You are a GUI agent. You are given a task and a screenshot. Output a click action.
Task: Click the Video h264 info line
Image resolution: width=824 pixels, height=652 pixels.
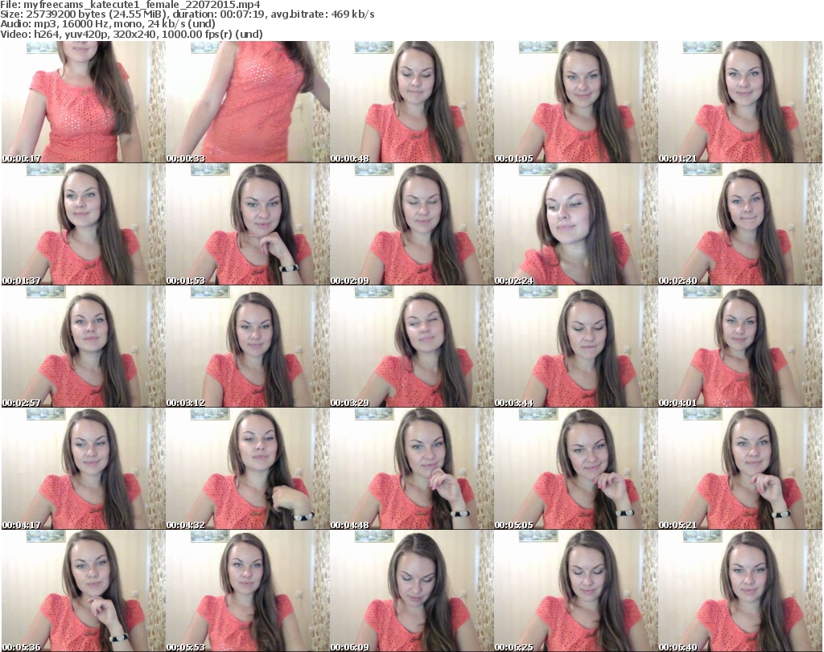pyautogui.click(x=131, y=34)
